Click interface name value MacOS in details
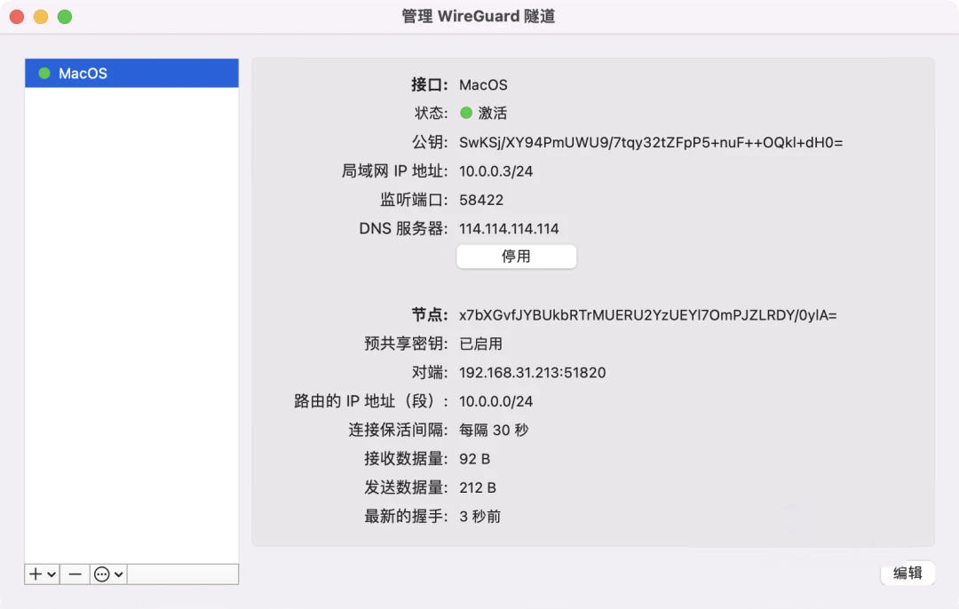This screenshot has height=609, width=959. tap(483, 85)
